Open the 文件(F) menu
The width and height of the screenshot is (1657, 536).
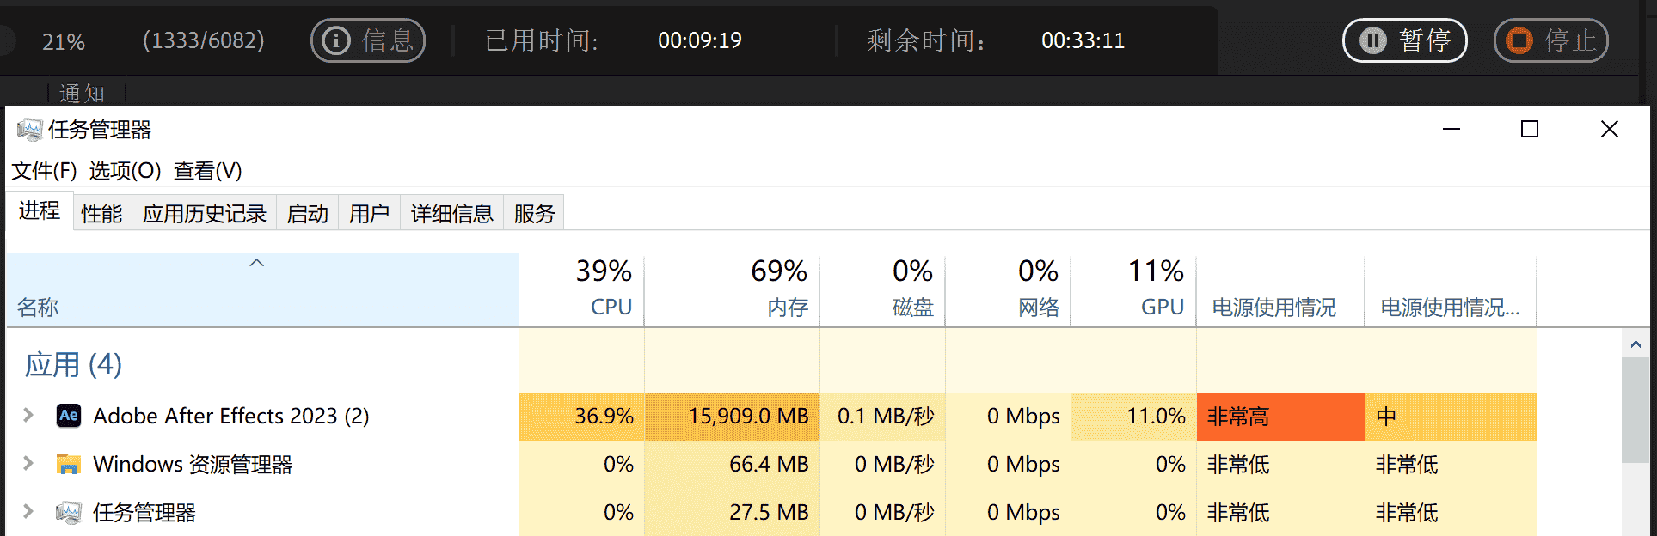pyautogui.click(x=44, y=171)
